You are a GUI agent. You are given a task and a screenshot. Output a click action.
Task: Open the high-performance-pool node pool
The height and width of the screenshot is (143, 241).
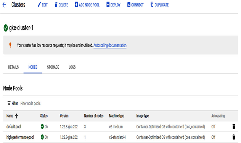click(20, 137)
